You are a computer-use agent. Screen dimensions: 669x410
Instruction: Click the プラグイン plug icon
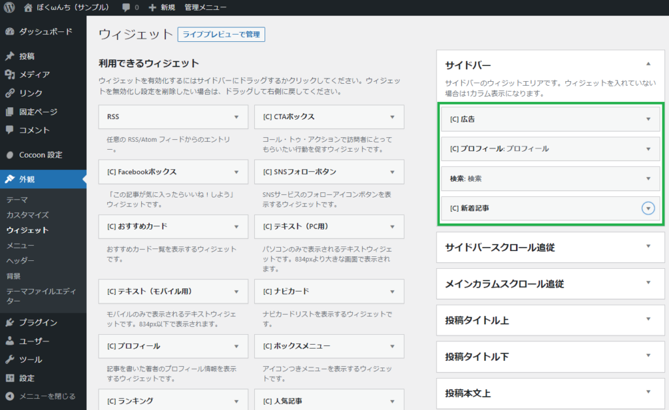click(10, 322)
